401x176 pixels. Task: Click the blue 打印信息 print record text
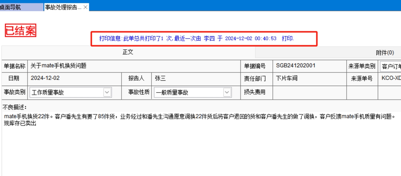click(197, 39)
